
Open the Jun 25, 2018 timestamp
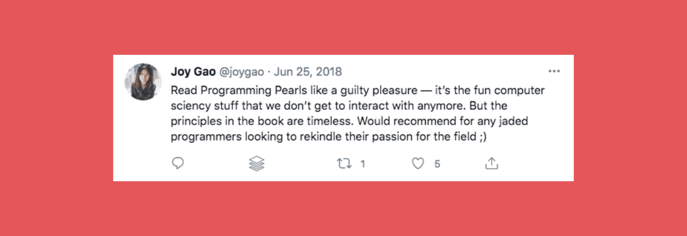point(307,71)
